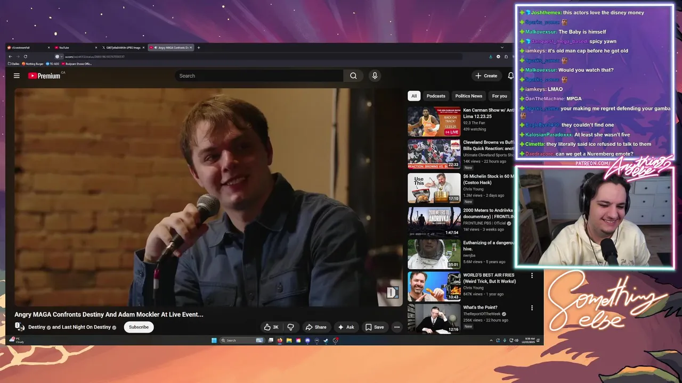
Task: Click the Subscribe button
Action: point(139,327)
